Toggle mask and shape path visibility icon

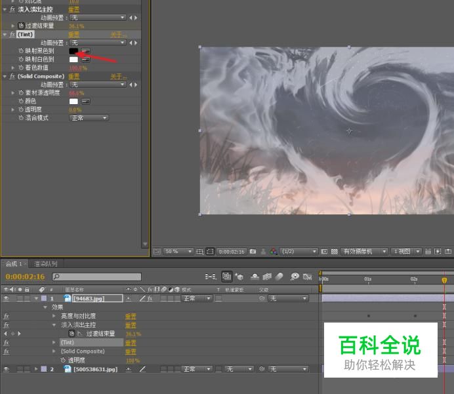point(210,251)
